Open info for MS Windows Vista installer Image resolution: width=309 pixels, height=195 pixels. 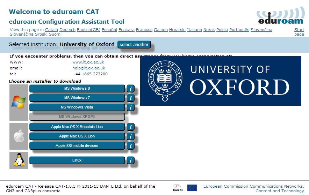click(130, 107)
